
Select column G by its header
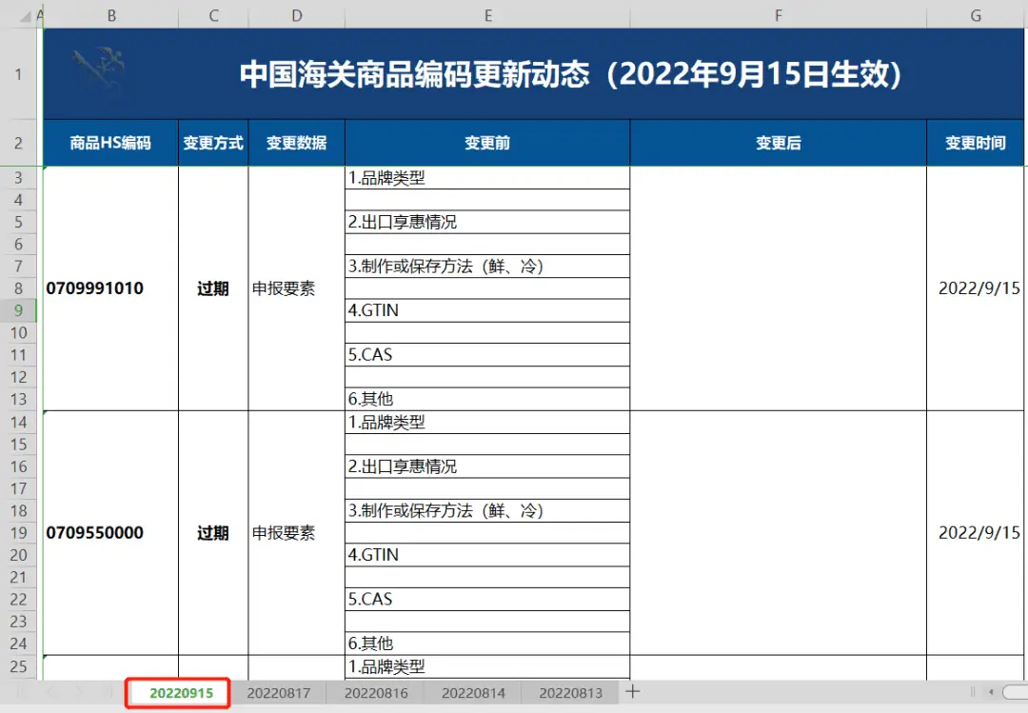[975, 15]
